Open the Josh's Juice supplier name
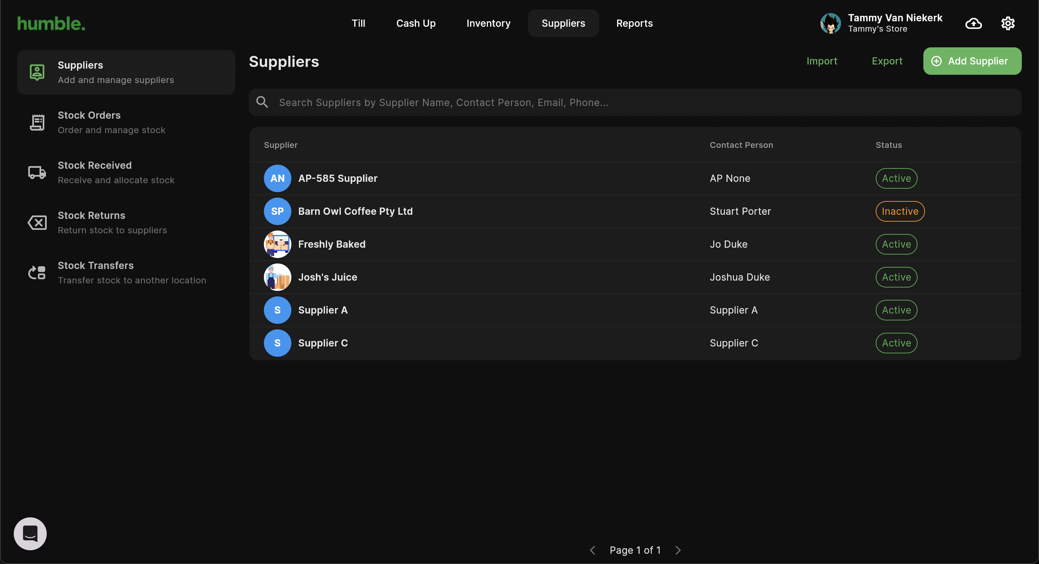The image size is (1039, 564). pos(327,277)
